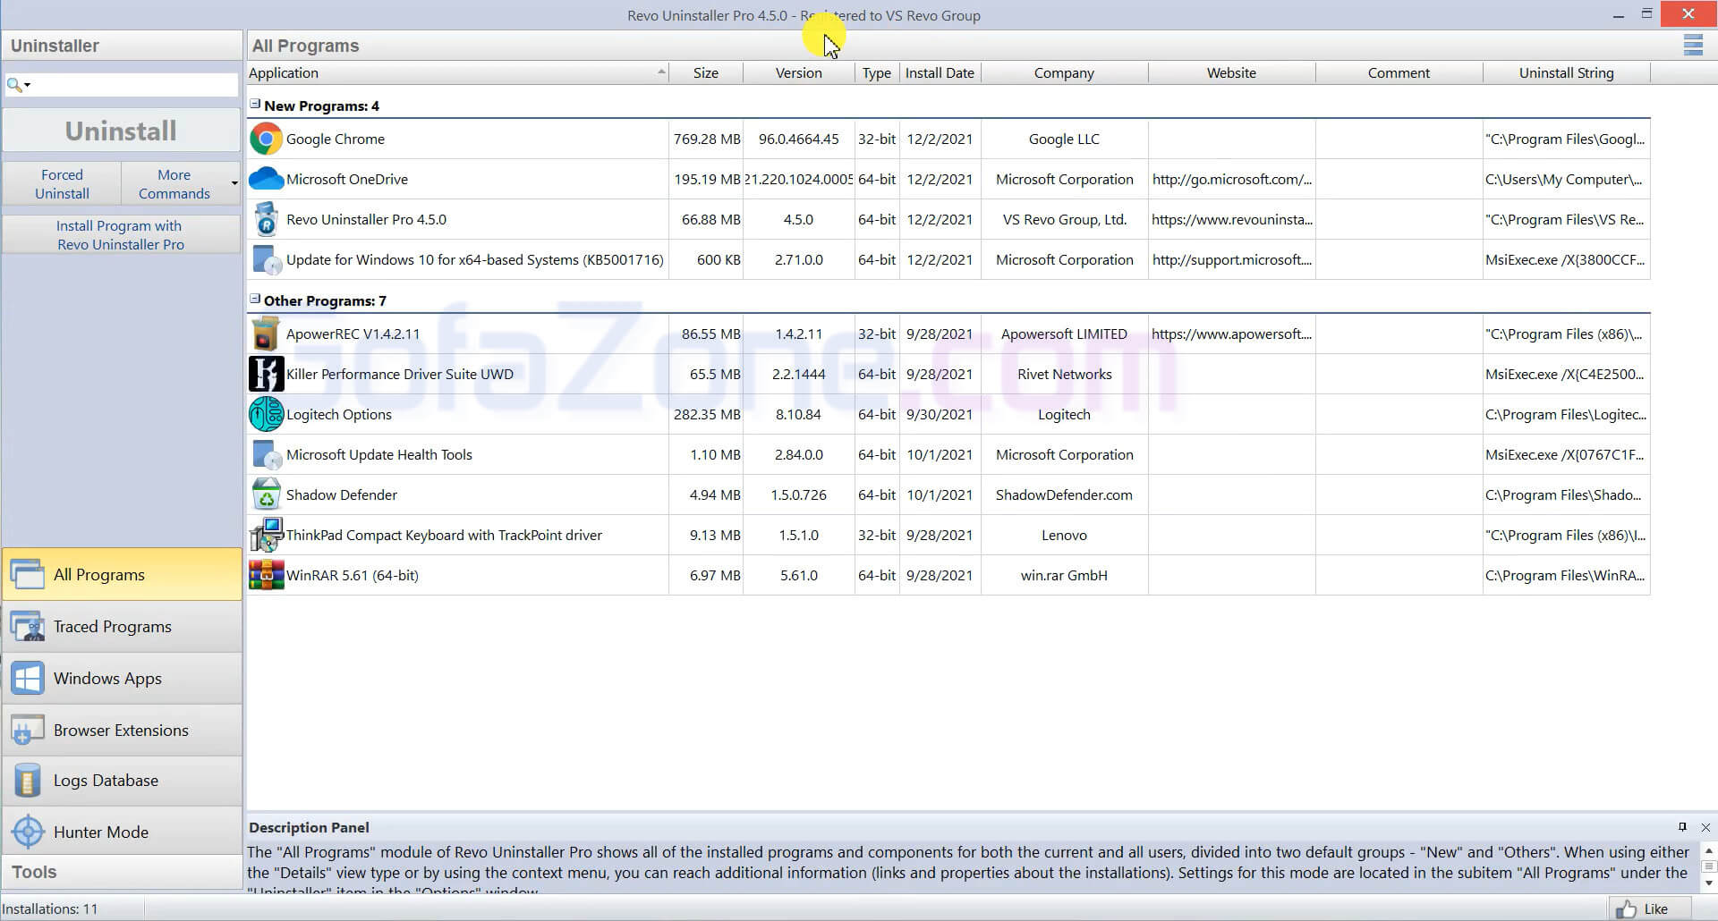Image resolution: width=1718 pixels, height=921 pixels.
Task: Collapse the Other Programs group
Action: pos(255,300)
